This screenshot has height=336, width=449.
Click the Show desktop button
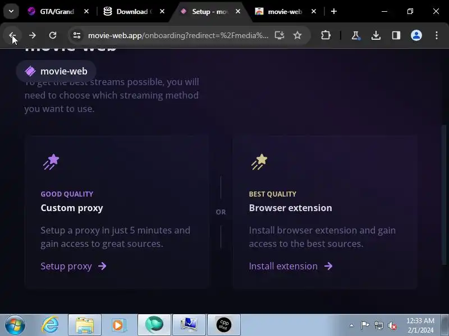(x=445, y=325)
